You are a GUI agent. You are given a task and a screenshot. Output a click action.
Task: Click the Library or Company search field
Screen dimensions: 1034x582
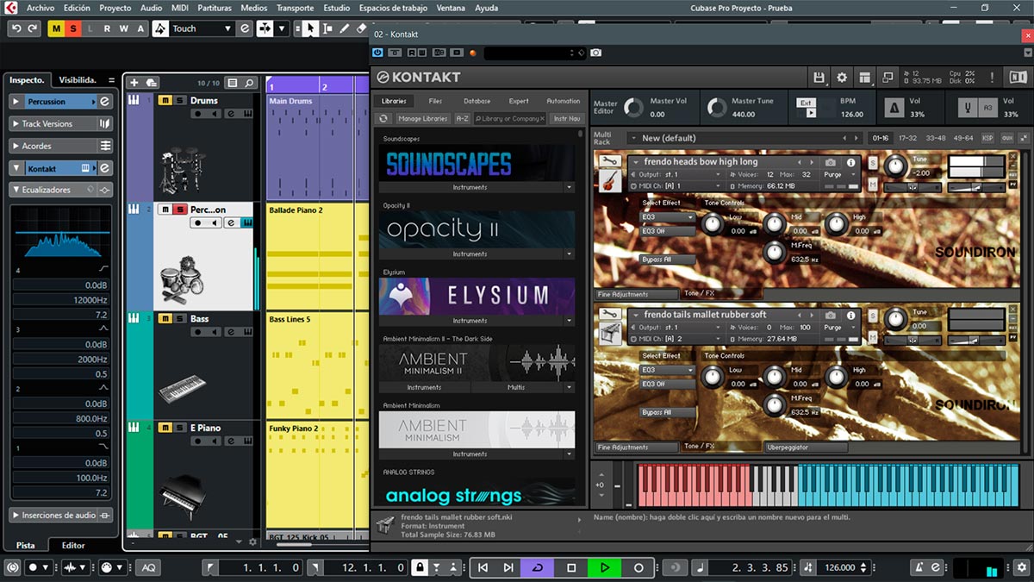pos(508,118)
